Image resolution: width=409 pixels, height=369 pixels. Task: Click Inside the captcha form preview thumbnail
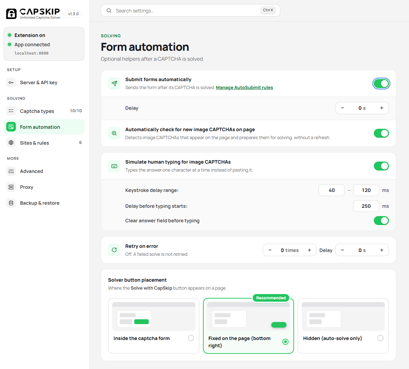tap(154, 317)
